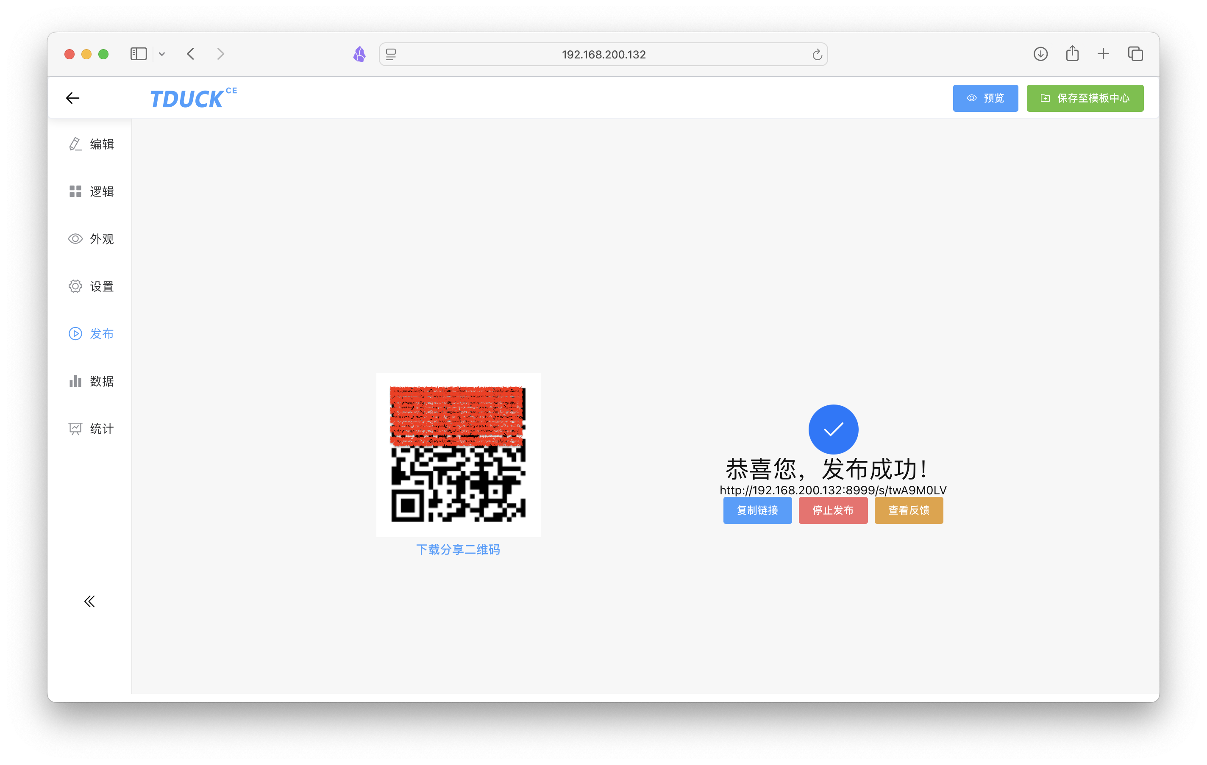The width and height of the screenshot is (1207, 765).
Task: Open the 外观 (appearance) sidebar item
Action: (91, 239)
